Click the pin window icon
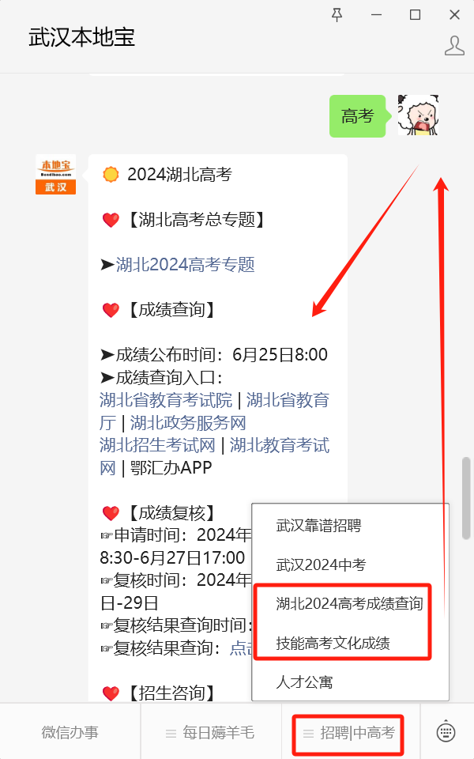The image size is (474, 759). click(x=337, y=15)
